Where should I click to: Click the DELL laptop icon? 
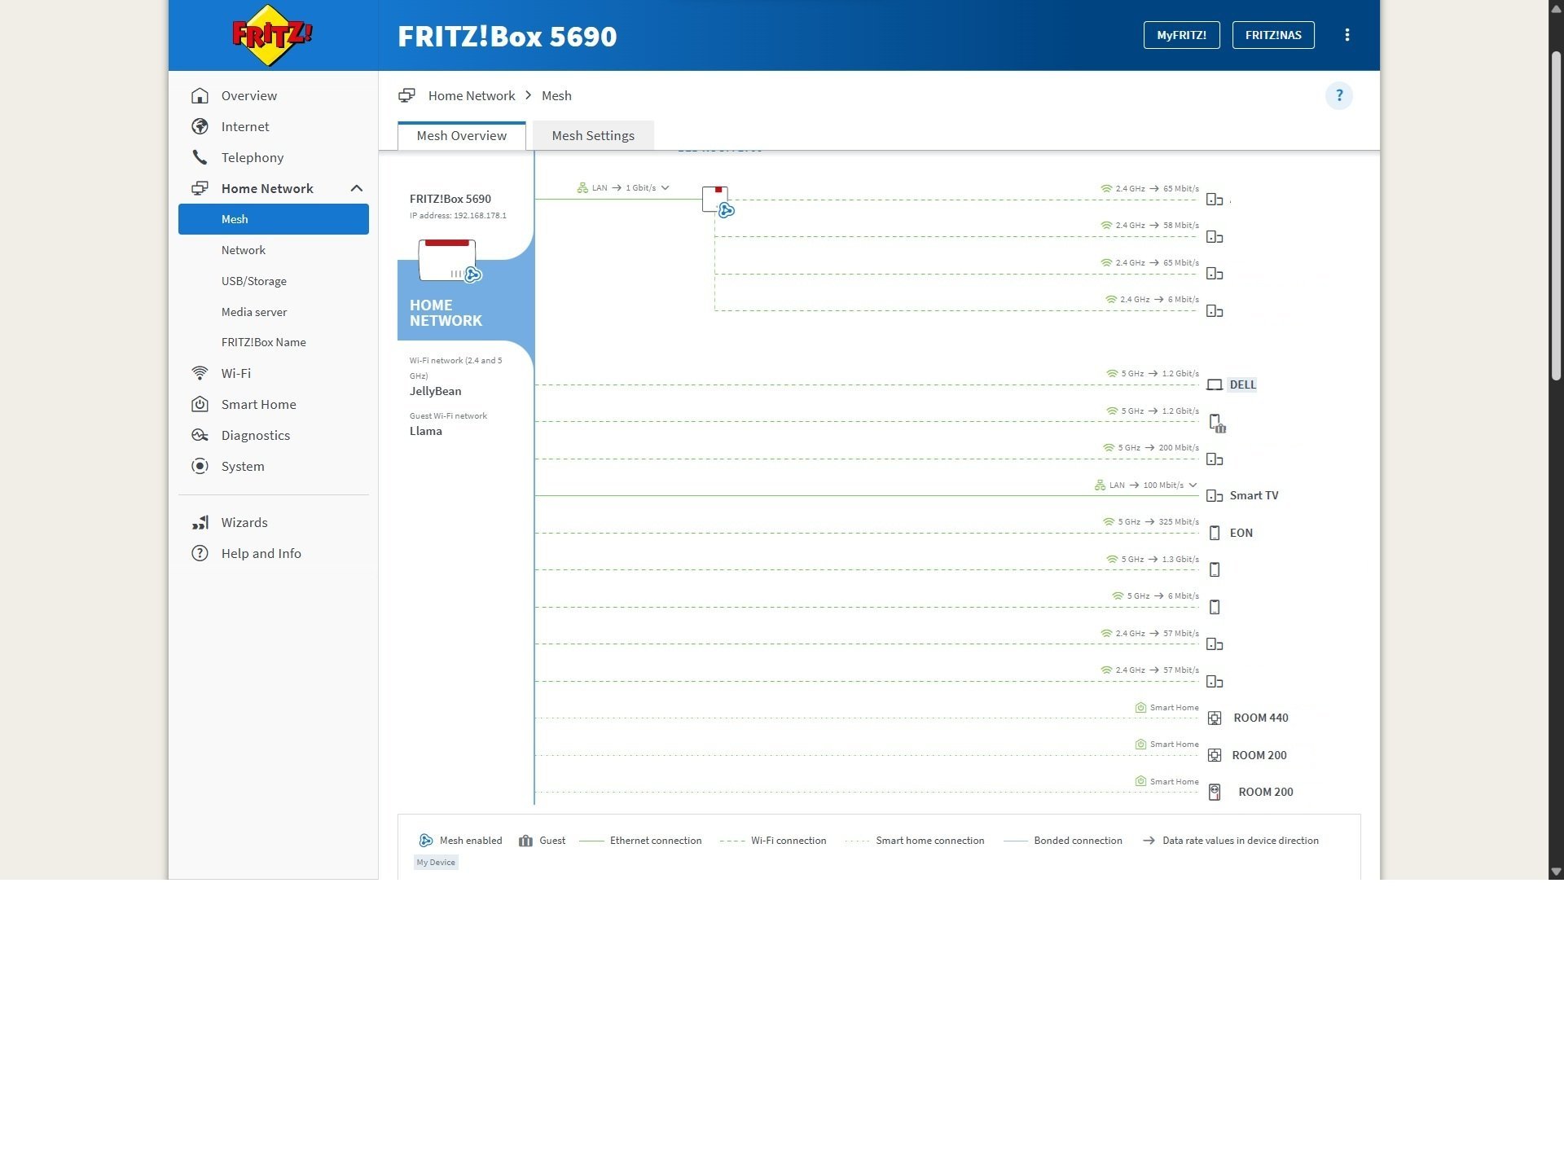[x=1214, y=384]
